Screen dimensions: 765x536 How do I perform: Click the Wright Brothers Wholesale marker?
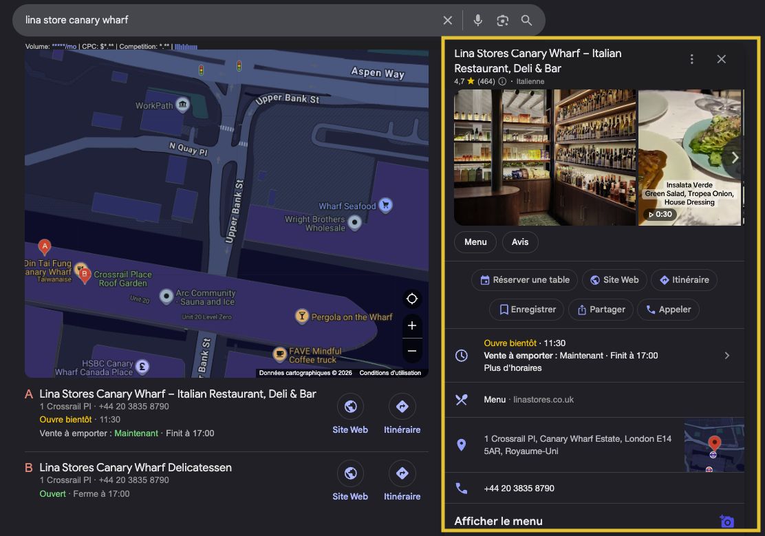(355, 223)
